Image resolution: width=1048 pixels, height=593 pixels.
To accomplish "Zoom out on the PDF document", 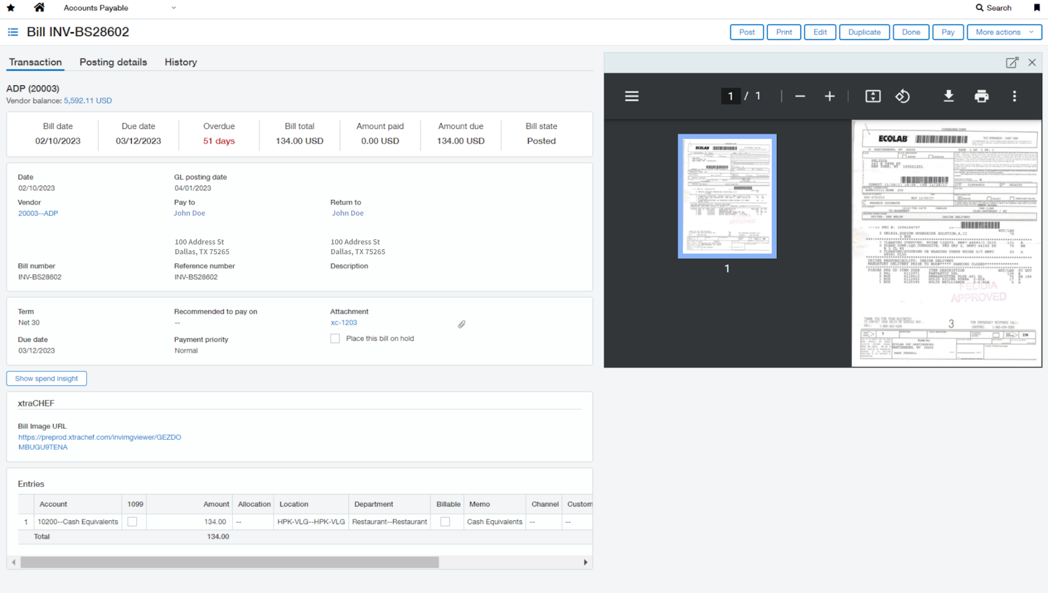I will tap(800, 96).
